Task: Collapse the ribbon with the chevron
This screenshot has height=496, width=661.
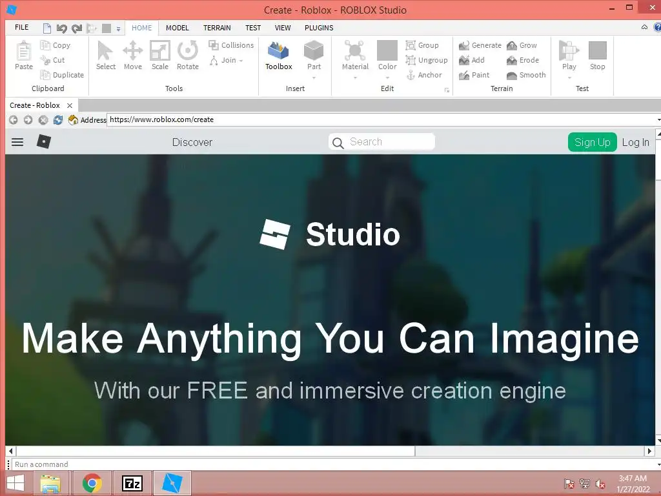Action: 644,27
